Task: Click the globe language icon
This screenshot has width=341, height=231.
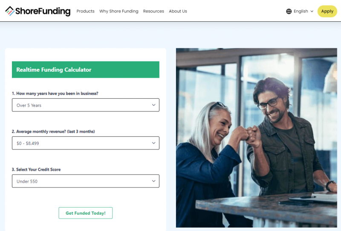Action: click(x=289, y=12)
